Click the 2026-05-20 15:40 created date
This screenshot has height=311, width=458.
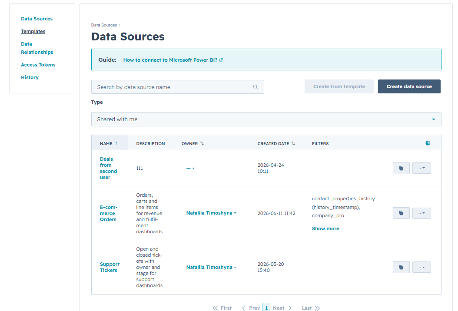pyautogui.click(x=271, y=267)
